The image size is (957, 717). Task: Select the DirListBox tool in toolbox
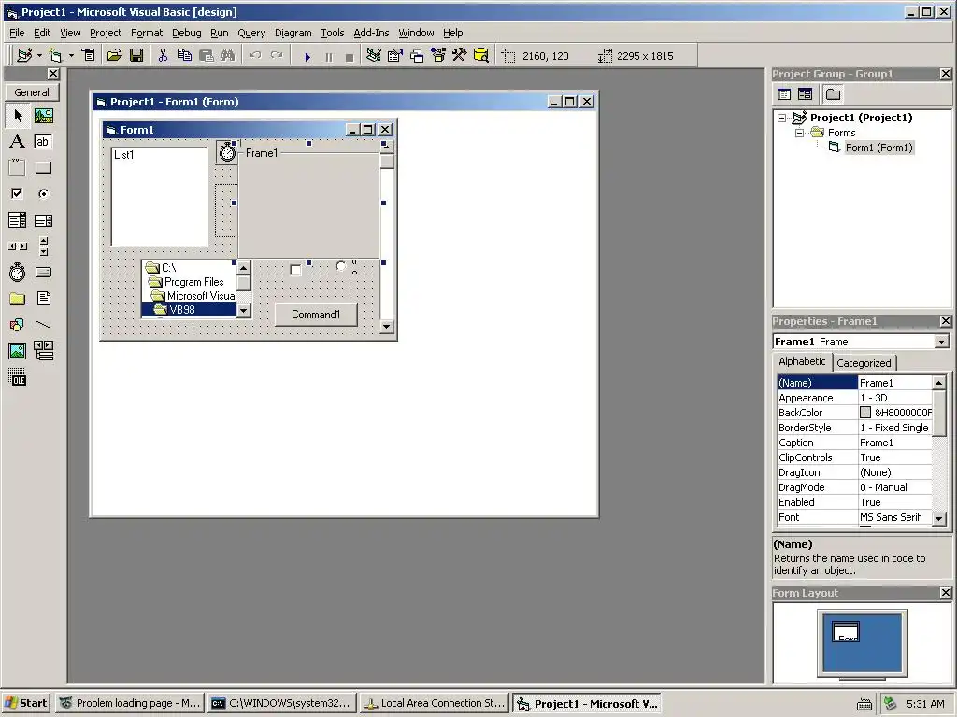click(x=18, y=299)
